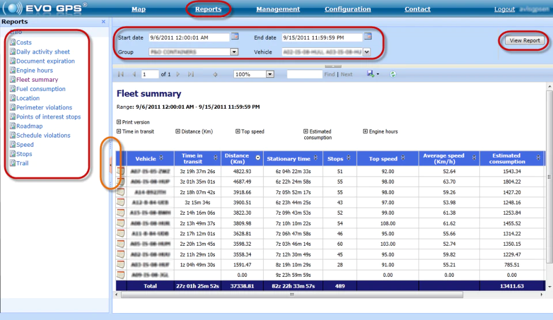Open the Configuration menu
The width and height of the screenshot is (553, 320).
pos(348,9)
